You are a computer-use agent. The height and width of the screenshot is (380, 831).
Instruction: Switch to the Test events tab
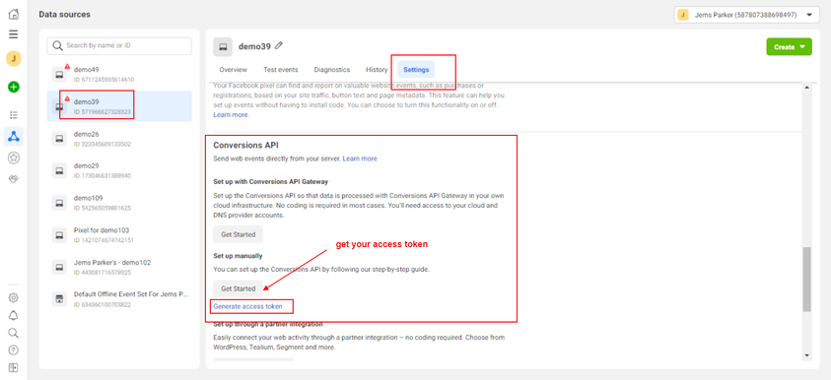(280, 69)
